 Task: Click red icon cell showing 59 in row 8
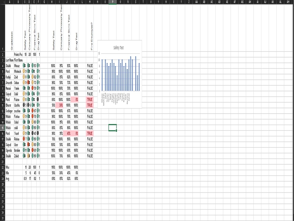pos(34,88)
